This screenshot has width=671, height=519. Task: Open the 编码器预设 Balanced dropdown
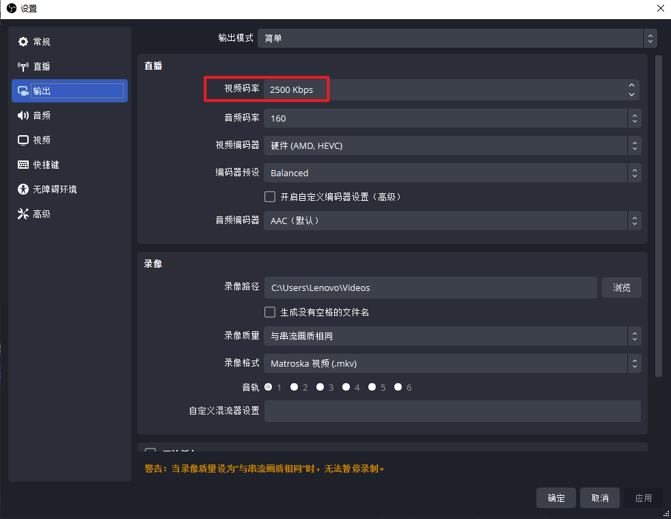(x=451, y=173)
